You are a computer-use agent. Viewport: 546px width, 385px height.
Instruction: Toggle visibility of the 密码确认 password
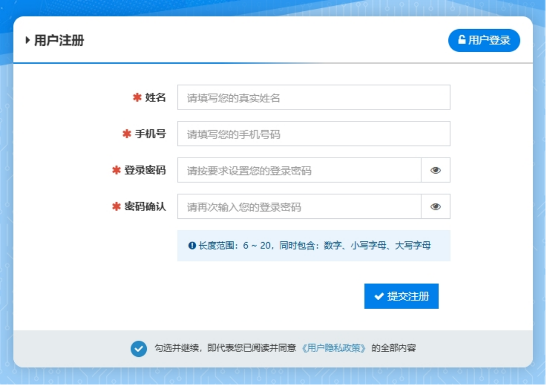point(436,207)
